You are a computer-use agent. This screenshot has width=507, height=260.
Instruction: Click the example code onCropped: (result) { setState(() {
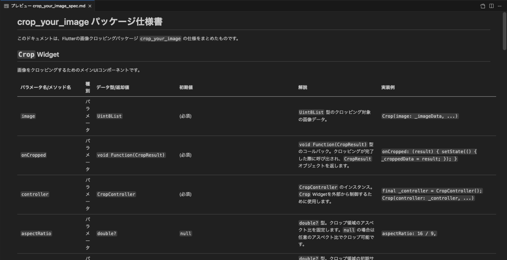(x=430, y=152)
